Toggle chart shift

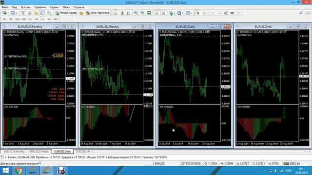coord(163,13)
